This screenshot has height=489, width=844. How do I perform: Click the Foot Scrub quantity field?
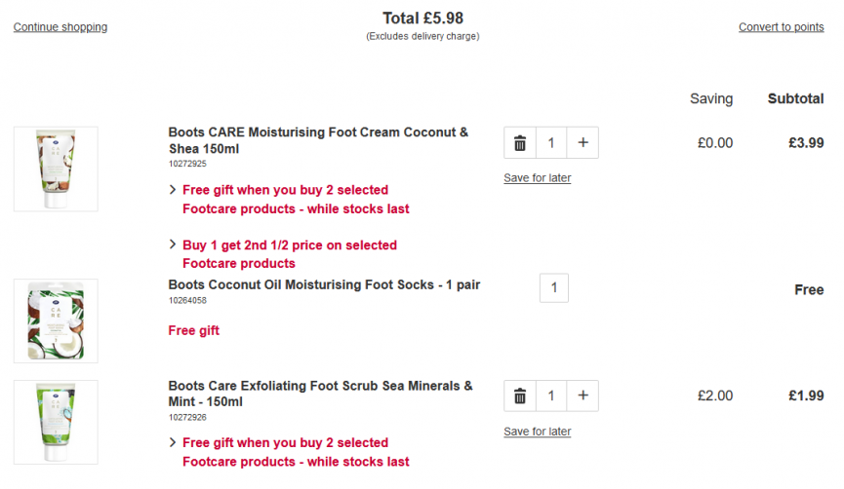click(551, 396)
